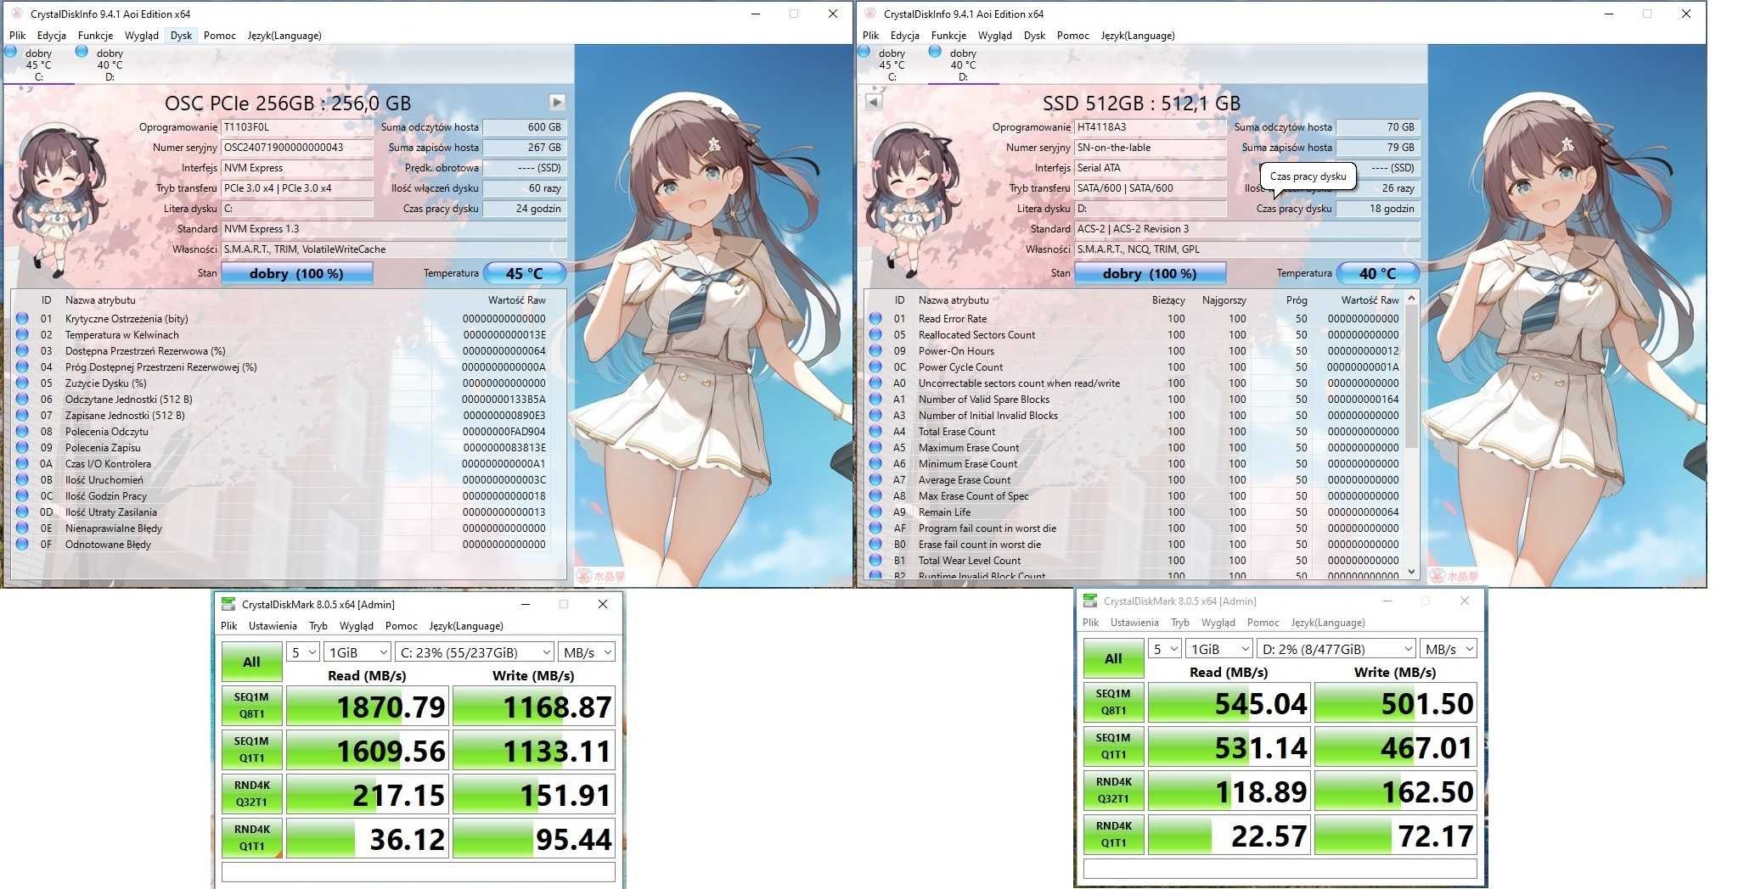
Task: Click status dot of Read Error Rate row
Action: tap(875, 319)
